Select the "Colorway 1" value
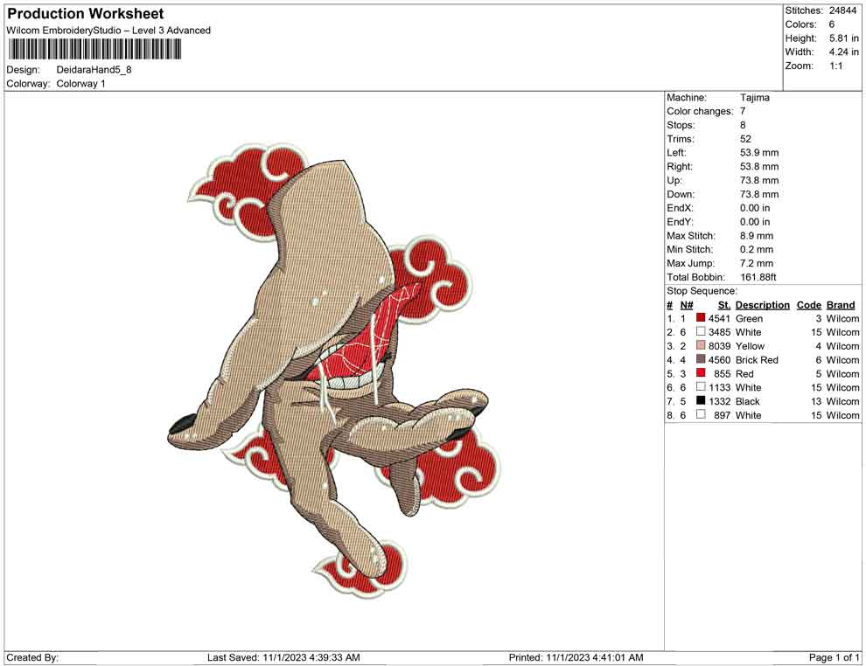 tap(80, 84)
